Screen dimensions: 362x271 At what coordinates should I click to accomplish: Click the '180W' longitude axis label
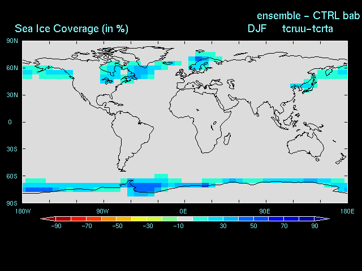point(23,211)
